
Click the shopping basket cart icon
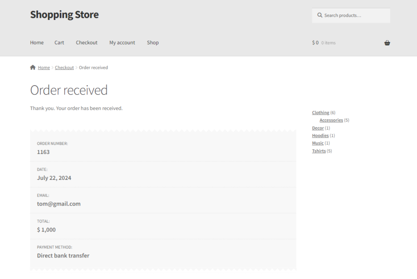(x=387, y=43)
